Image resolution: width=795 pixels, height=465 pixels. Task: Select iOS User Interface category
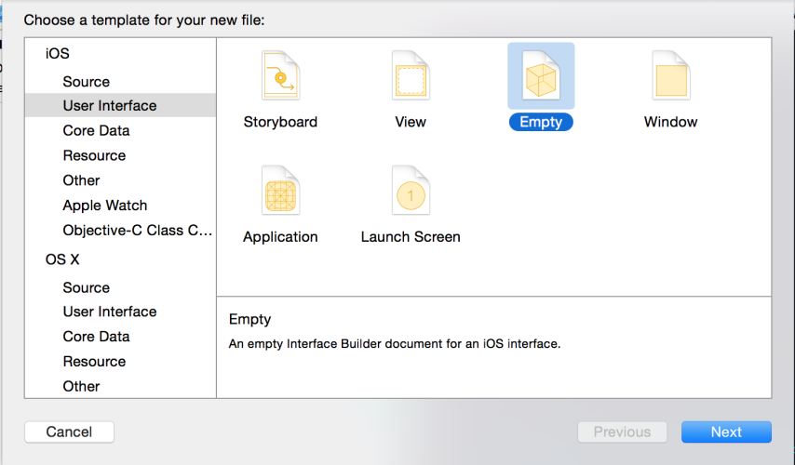point(120,105)
